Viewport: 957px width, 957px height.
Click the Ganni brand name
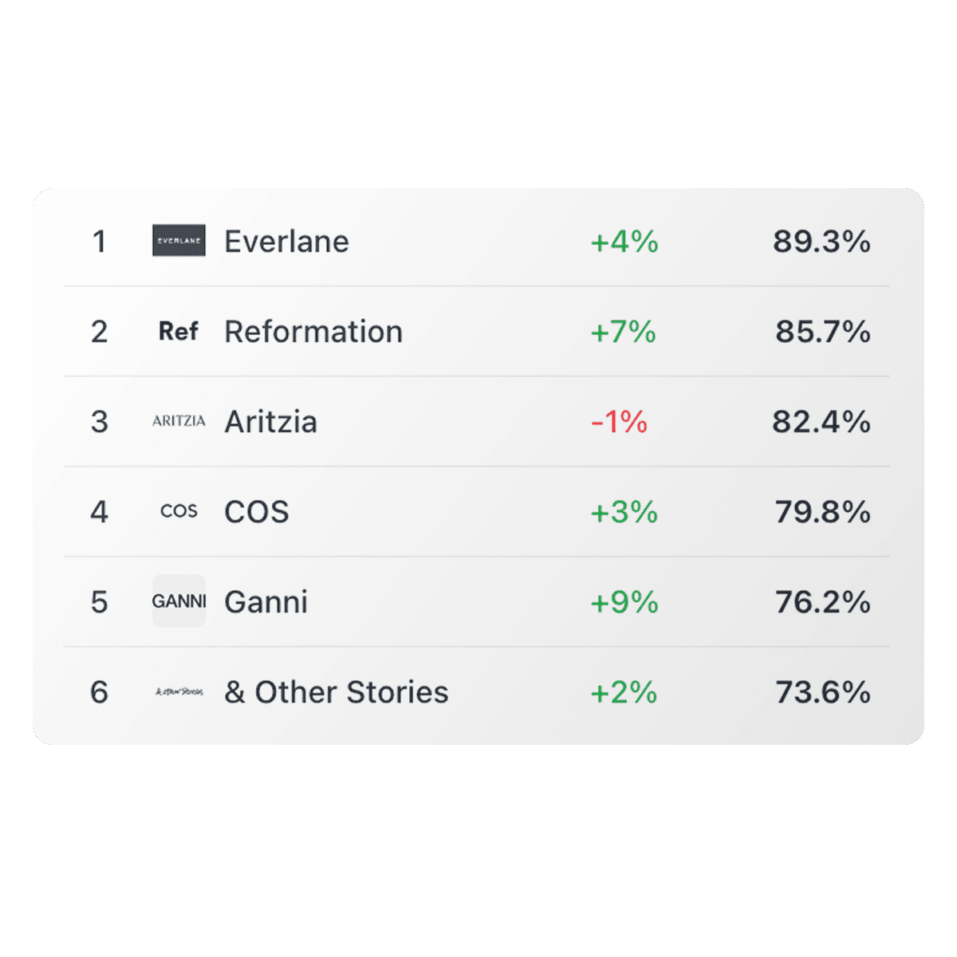coord(266,602)
